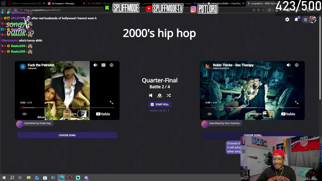The height and width of the screenshot is (181, 322).
Task: Click More videos thumbnail on the right player
Action: click(268, 114)
